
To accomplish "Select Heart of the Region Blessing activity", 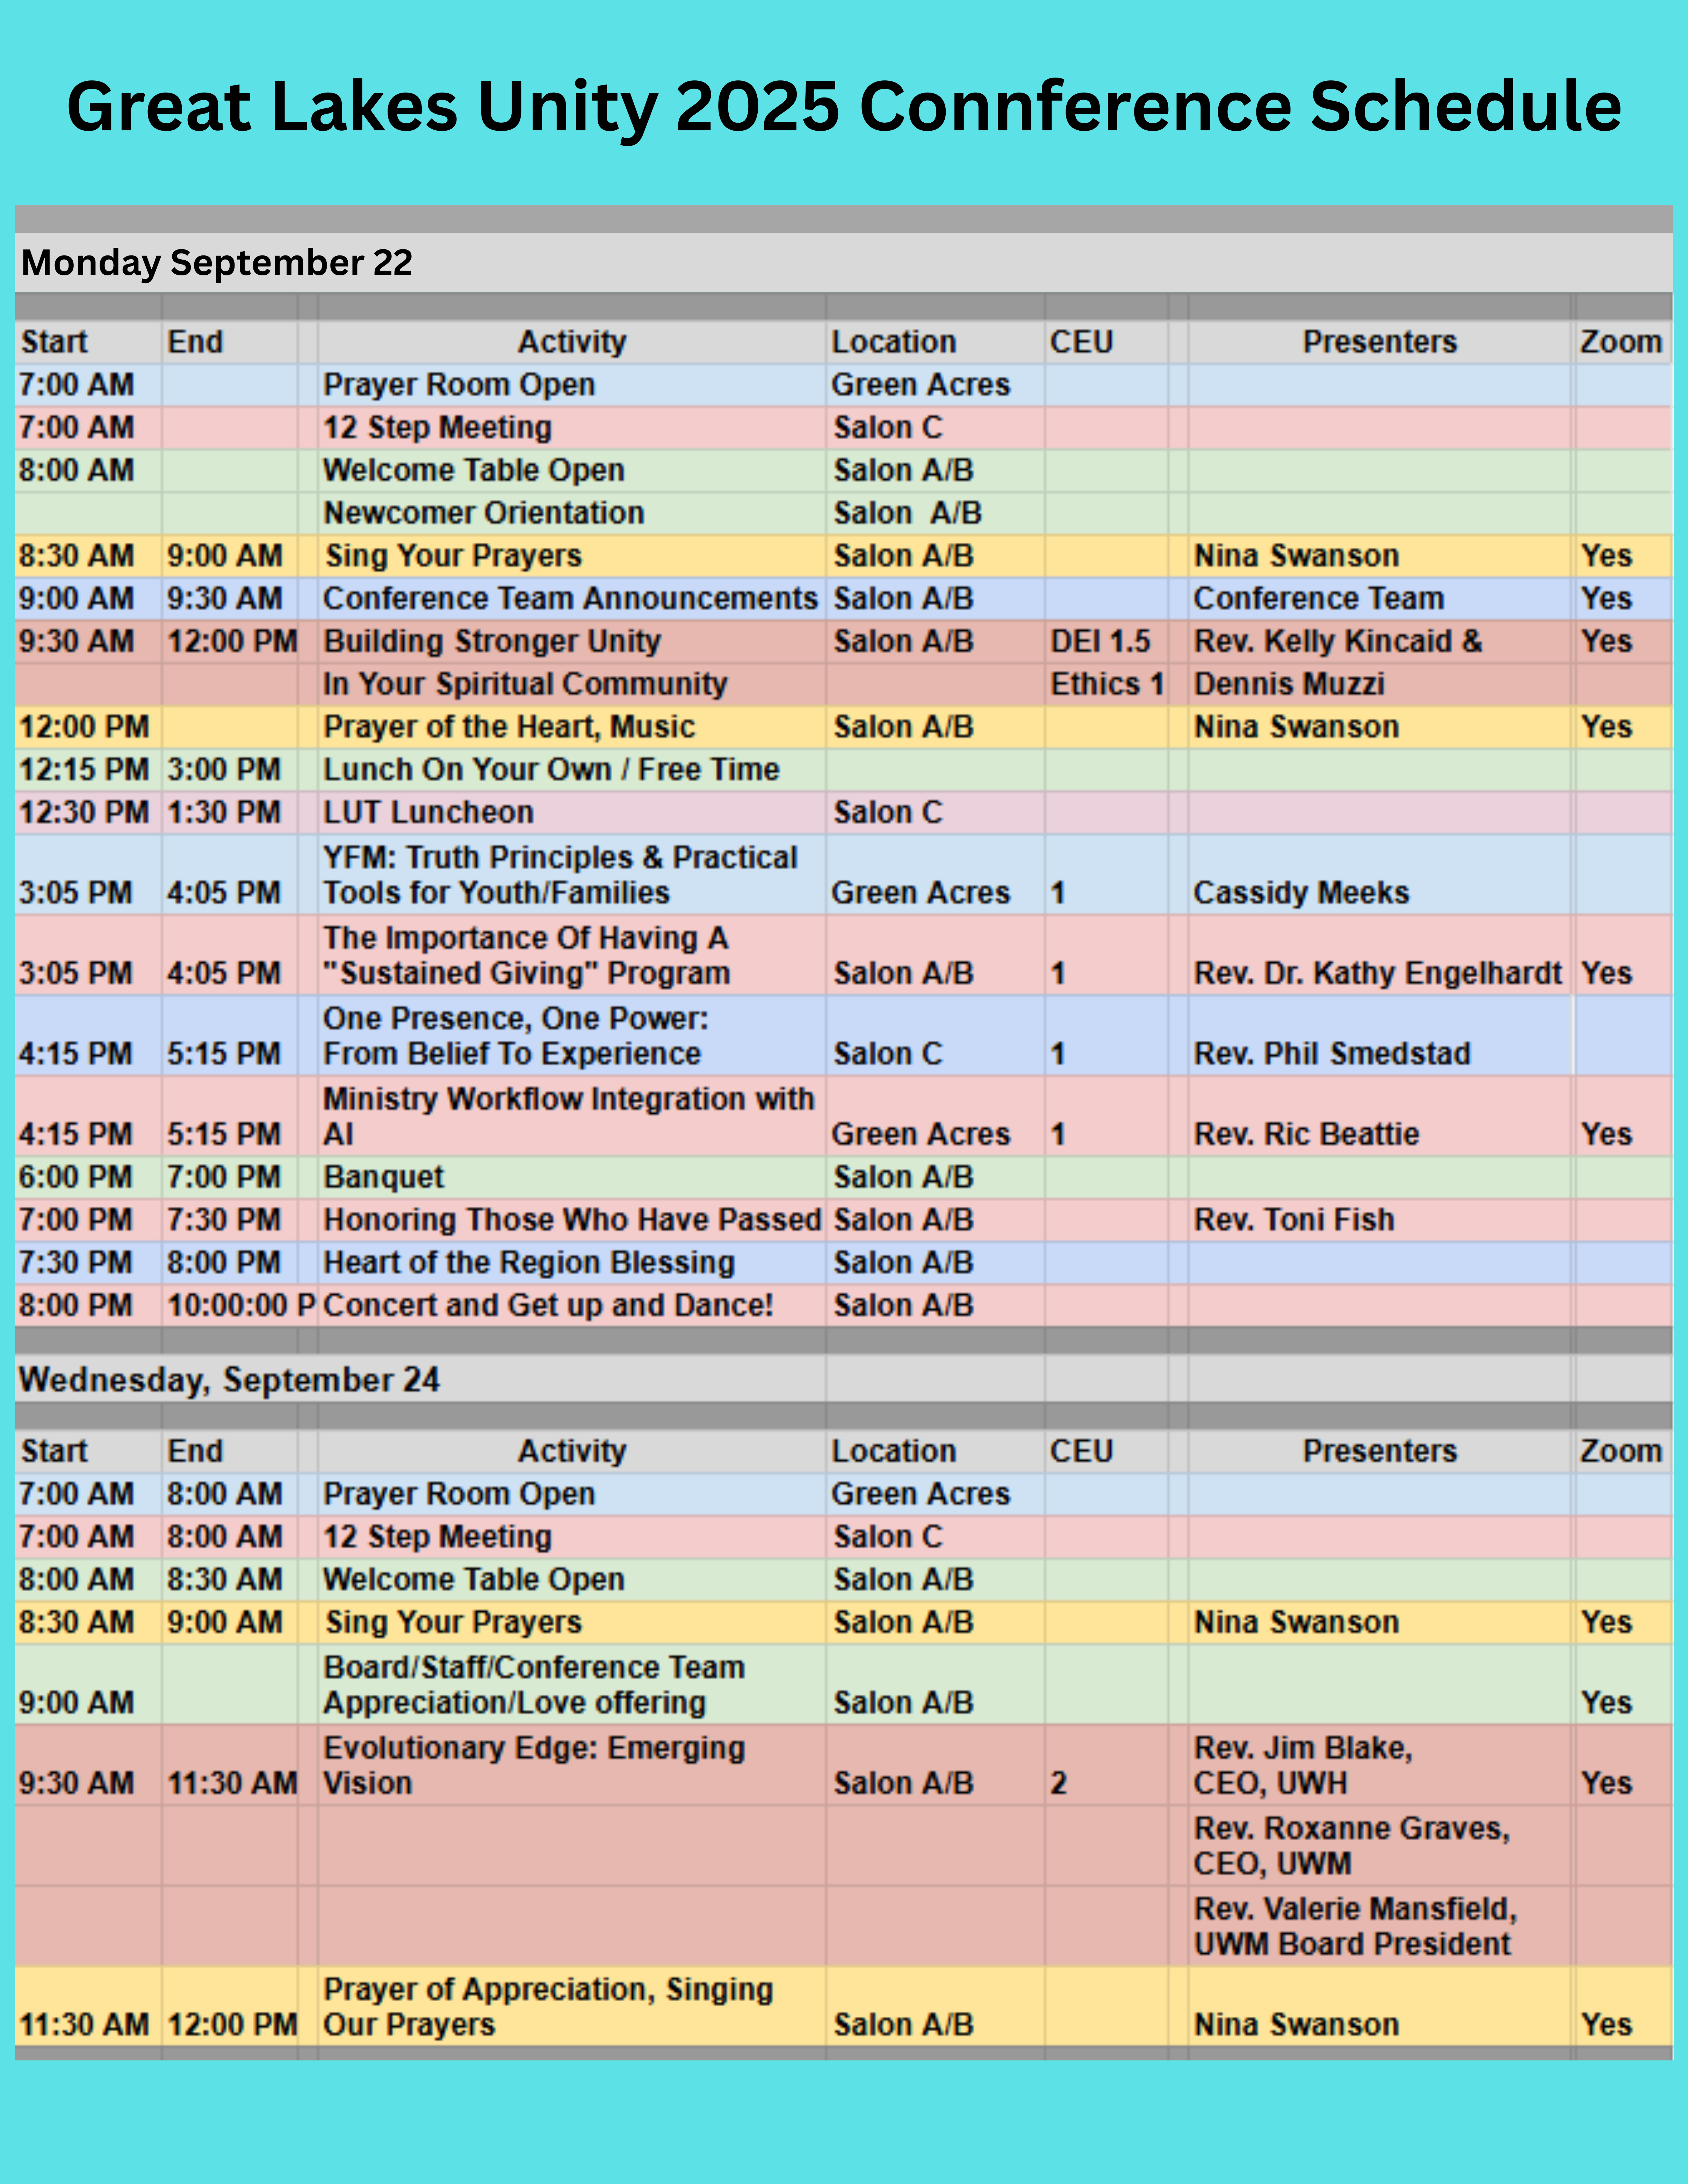I will coord(529,1263).
